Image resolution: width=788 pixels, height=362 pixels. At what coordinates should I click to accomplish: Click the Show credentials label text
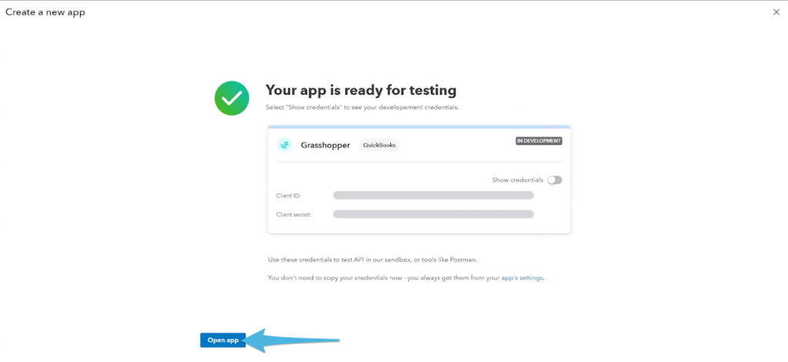(x=517, y=180)
